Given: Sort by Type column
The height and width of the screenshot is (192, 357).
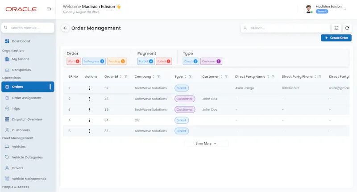Looking at the screenshot, I should click(185, 76).
